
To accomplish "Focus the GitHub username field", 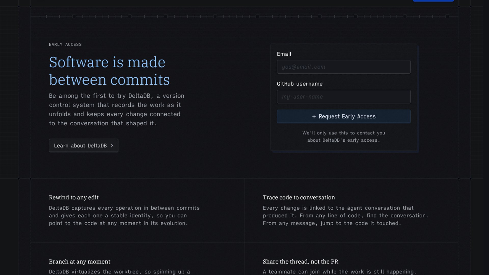I will click(x=344, y=97).
